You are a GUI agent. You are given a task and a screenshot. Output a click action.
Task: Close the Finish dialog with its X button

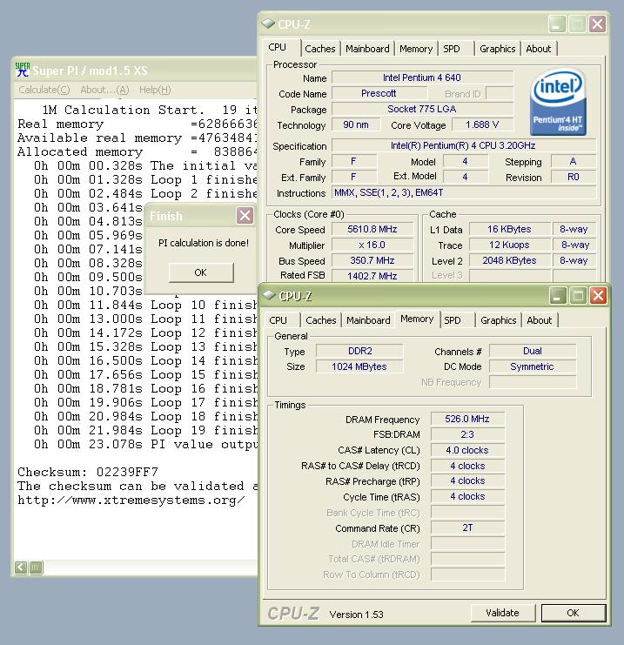click(245, 216)
